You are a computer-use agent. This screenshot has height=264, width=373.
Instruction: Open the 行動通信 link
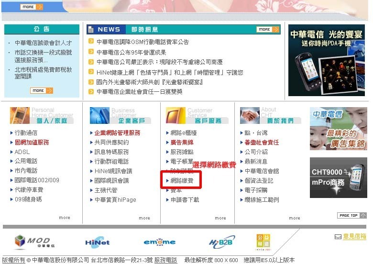(x=26, y=133)
